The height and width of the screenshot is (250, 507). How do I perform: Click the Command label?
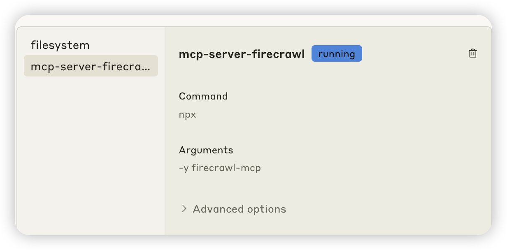[203, 96]
